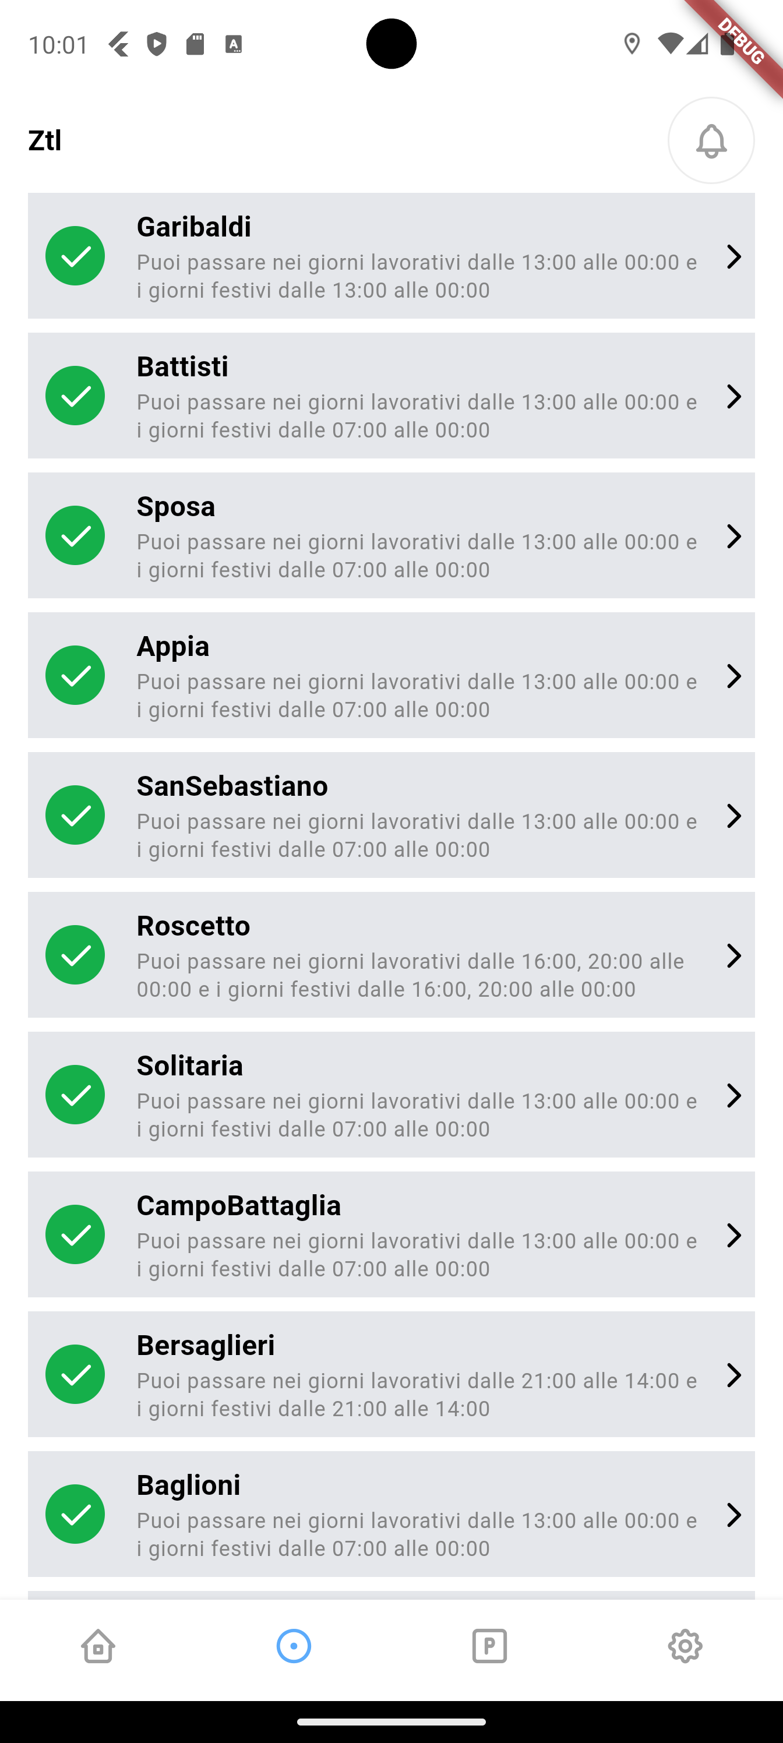The width and height of the screenshot is (783, 1743).
Task: Open the SanSebastiano chevron arrow
Action: tap(733, 816)
